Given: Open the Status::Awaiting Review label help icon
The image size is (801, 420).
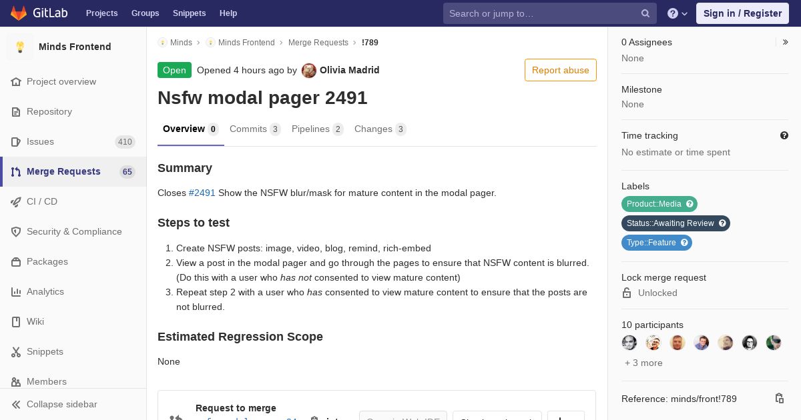Looking at the screenshot, I should pyautogui.click(x=722, y=223).
